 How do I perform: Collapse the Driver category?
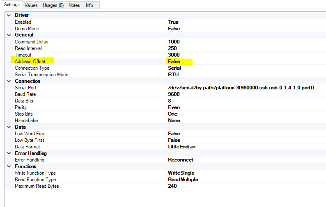(9, 16)
